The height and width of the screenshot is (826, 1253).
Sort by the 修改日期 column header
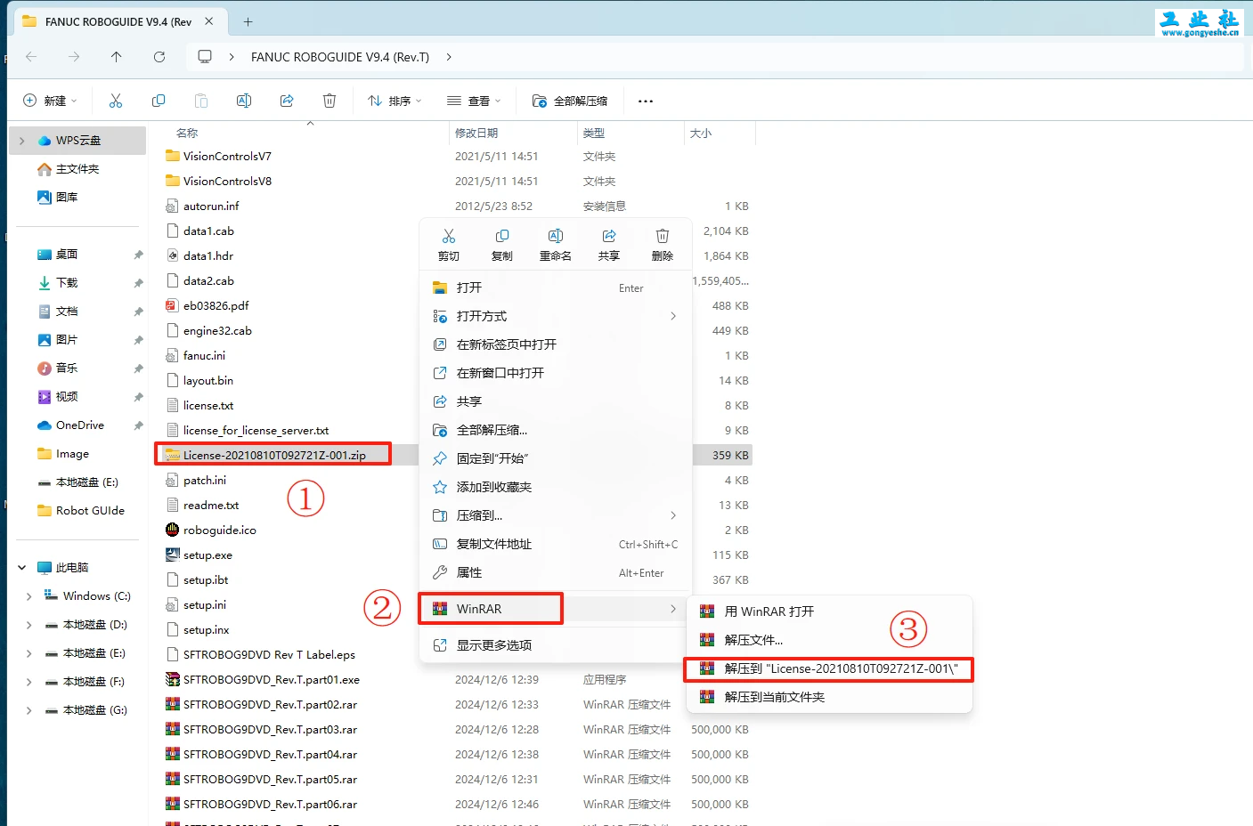[476, 133]
